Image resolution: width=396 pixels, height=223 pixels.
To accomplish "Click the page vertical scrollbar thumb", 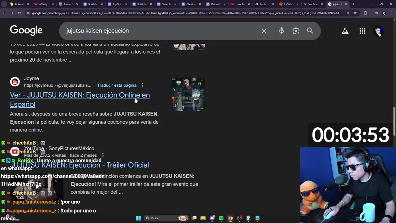I will point(394,121).
